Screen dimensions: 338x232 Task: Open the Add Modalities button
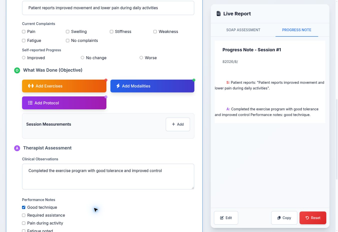[152, 86]
